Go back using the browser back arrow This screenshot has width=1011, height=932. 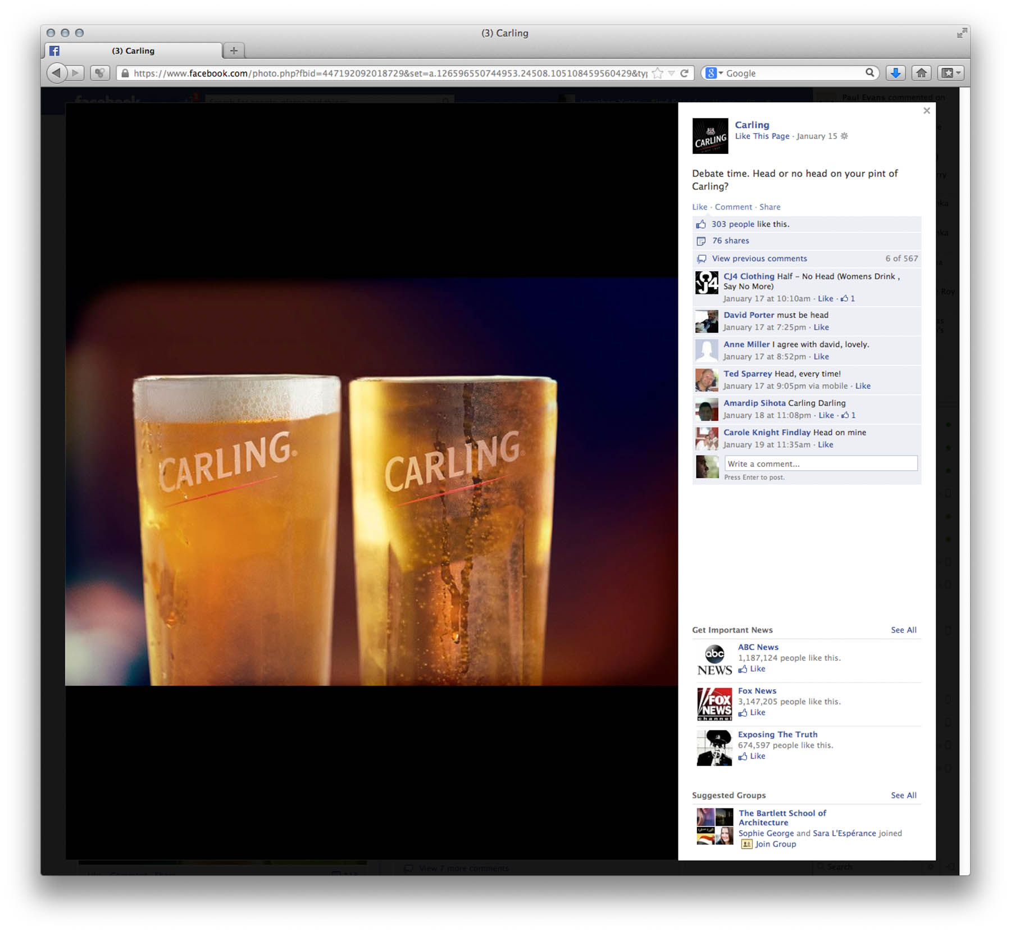pos(56,72)
